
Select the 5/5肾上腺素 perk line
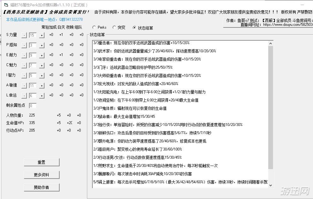click(180, 182)
